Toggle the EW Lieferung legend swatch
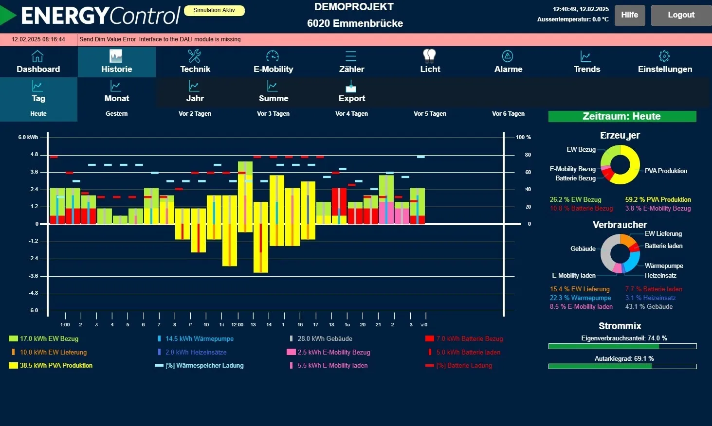This screenshot has width=712, height=426. pyautogui.click(x=13, y=352)
